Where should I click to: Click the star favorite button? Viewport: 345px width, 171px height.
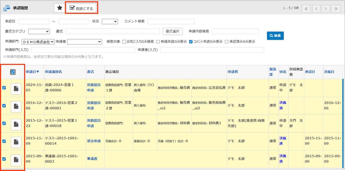click(60, 8)
